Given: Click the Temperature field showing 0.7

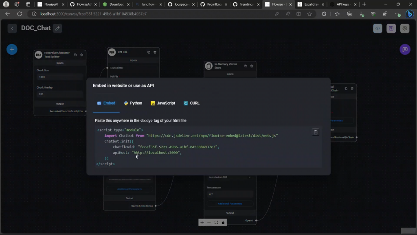Looking at the screenshot, I should 230,194.
